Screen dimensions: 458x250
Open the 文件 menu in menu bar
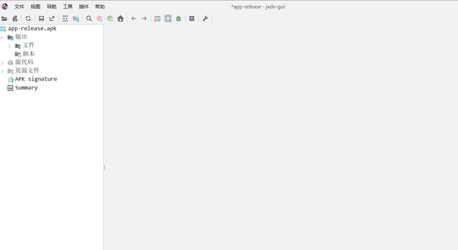coord(19,7)
